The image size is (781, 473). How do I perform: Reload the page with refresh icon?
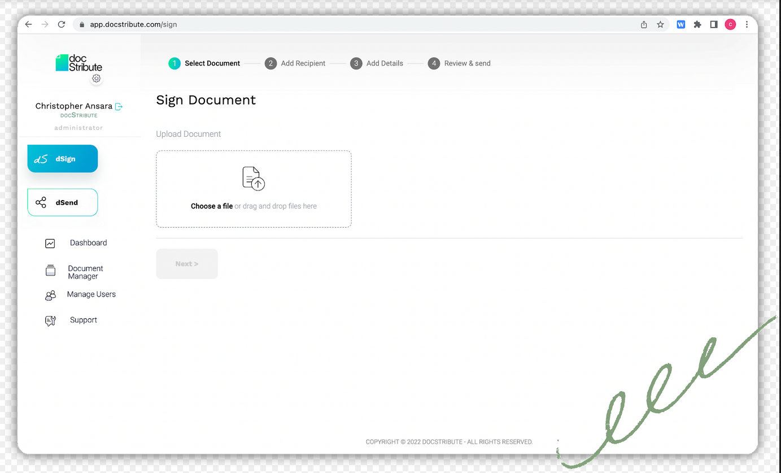pyautogui.click(x=62, y=24)
